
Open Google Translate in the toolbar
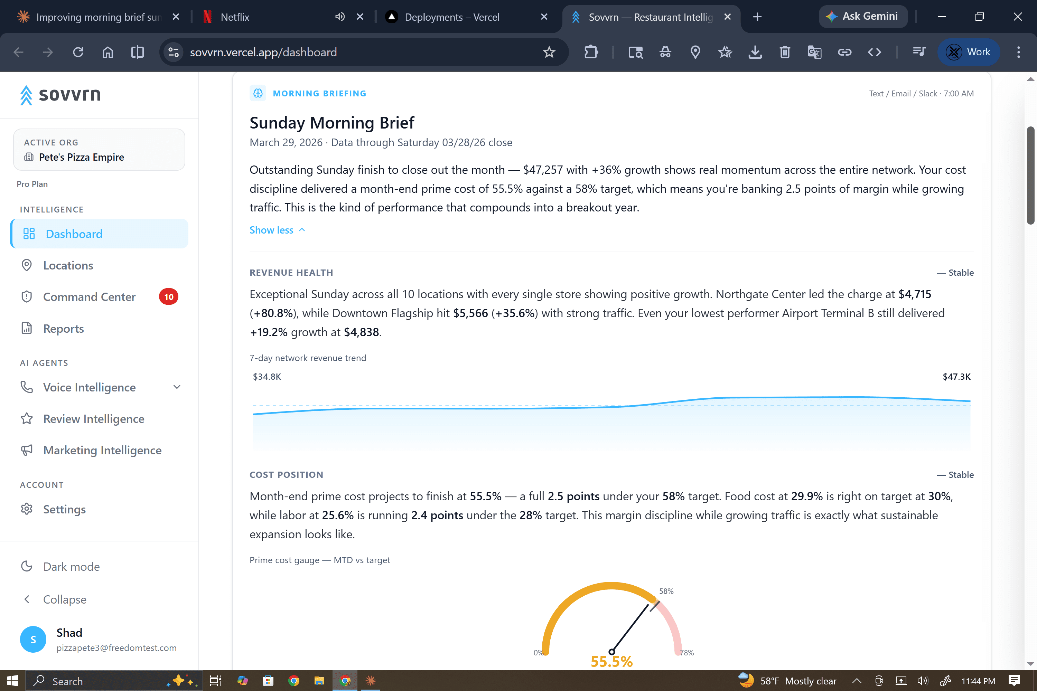pyautogui.click(x=814, y=52)
